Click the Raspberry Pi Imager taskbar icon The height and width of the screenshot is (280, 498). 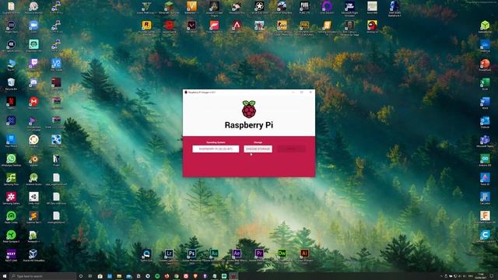(x=233, y=276)
